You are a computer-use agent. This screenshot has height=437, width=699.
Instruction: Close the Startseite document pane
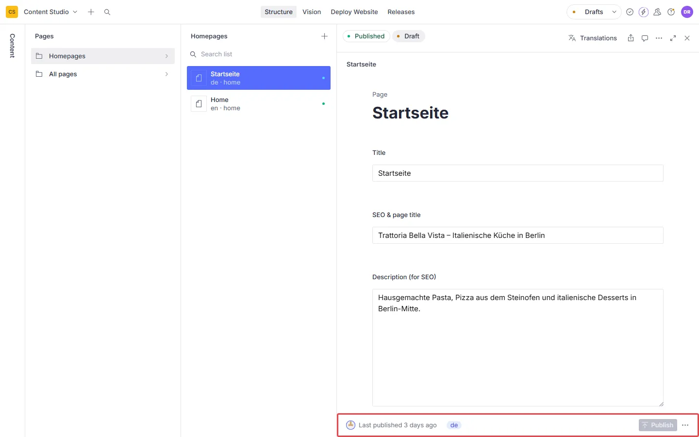[687, 38]
